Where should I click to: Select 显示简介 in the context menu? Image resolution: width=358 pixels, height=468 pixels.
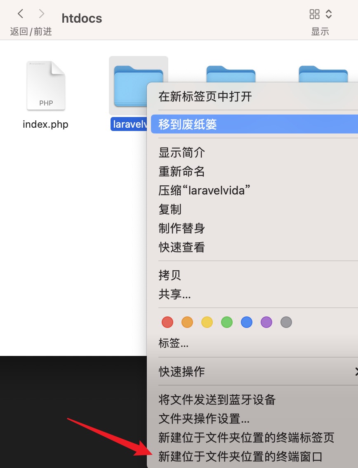181,152
